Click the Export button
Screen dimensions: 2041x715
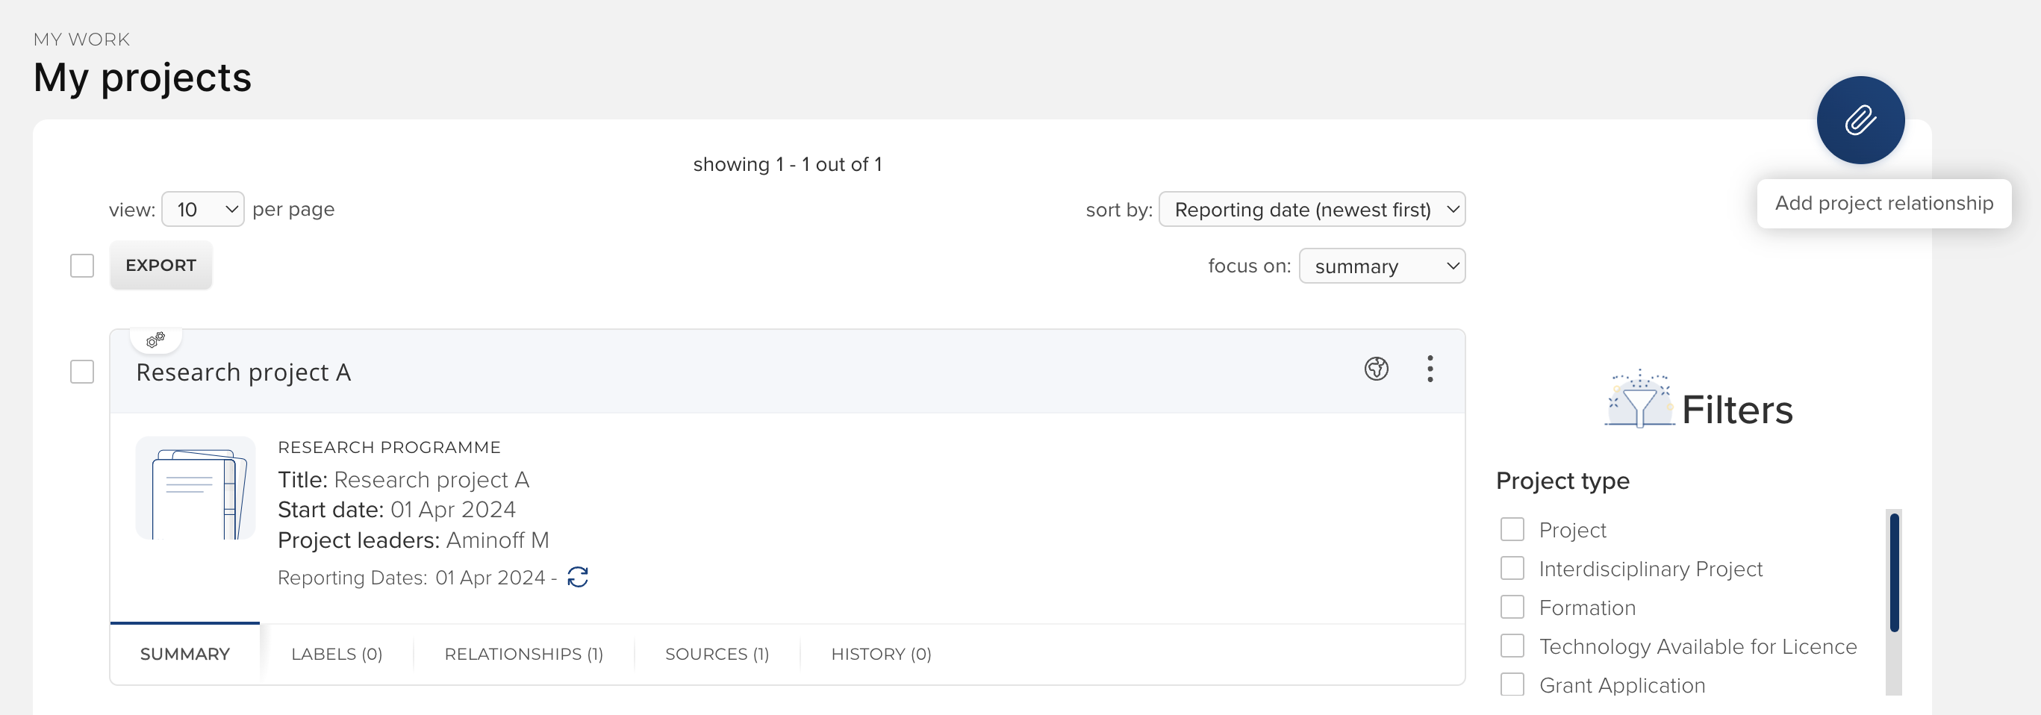click(161, 265)
